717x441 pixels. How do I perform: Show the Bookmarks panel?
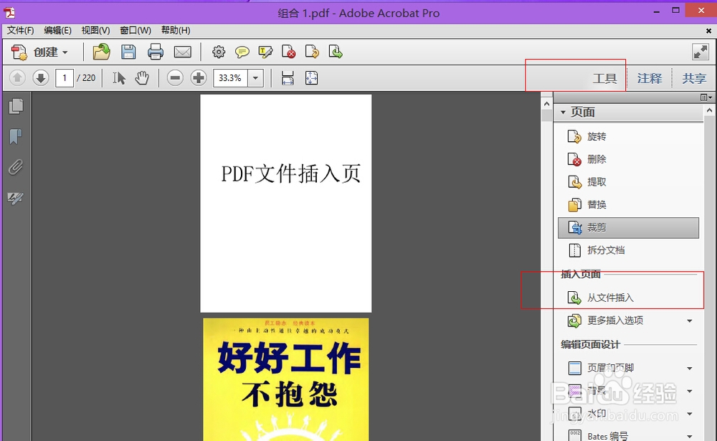tap(16, 136)
